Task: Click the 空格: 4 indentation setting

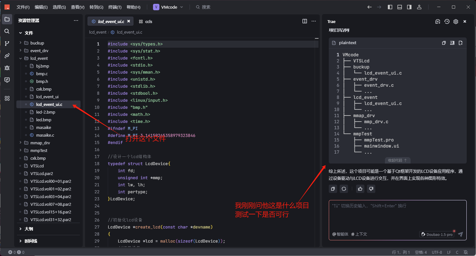Action: tap(421, 252)
